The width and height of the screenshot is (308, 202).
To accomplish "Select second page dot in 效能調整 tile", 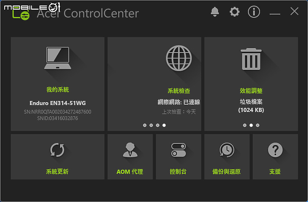I will (251, 125).
